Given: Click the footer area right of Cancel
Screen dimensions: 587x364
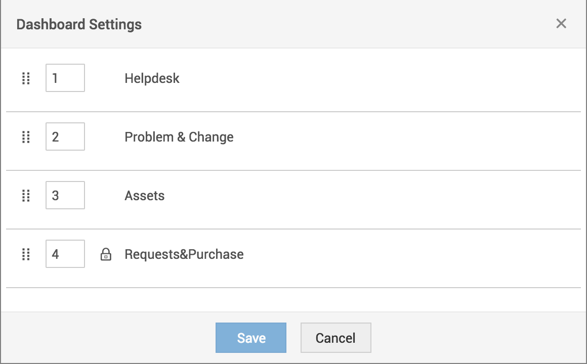Looking at the screenshot, I should [x=476, y=338].
